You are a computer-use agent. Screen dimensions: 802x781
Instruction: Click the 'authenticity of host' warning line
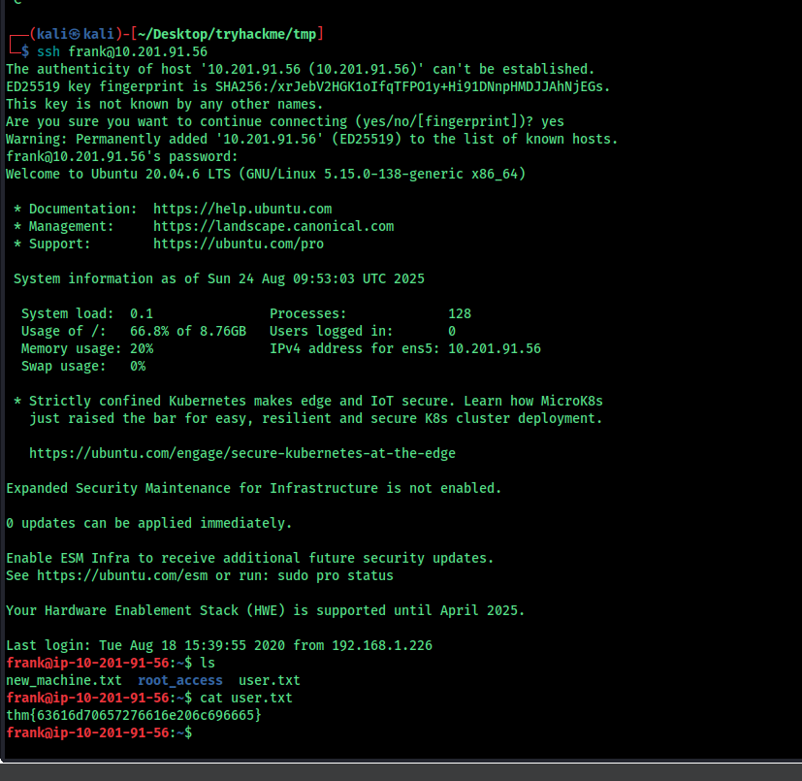point(301,69)
